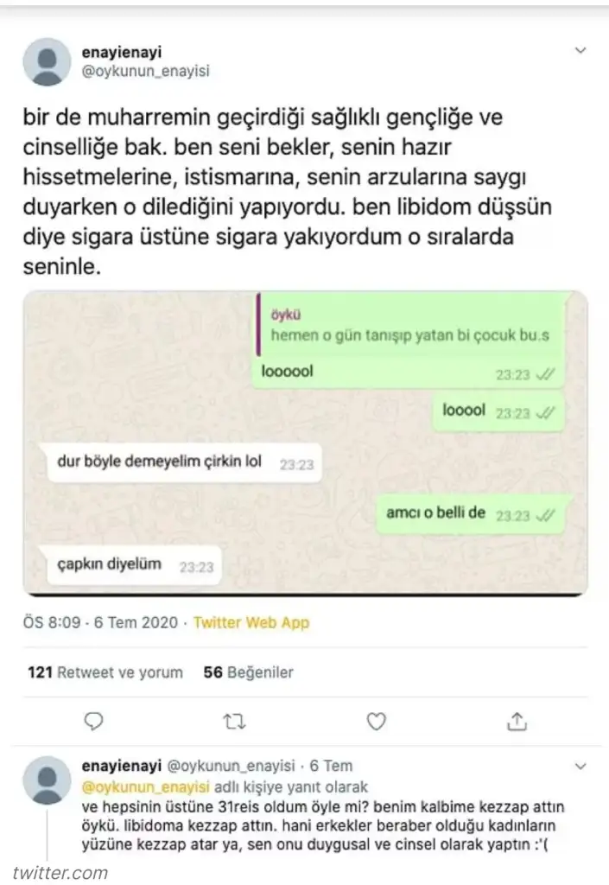Expand the main tweet chevron menu

coord(580,51)
